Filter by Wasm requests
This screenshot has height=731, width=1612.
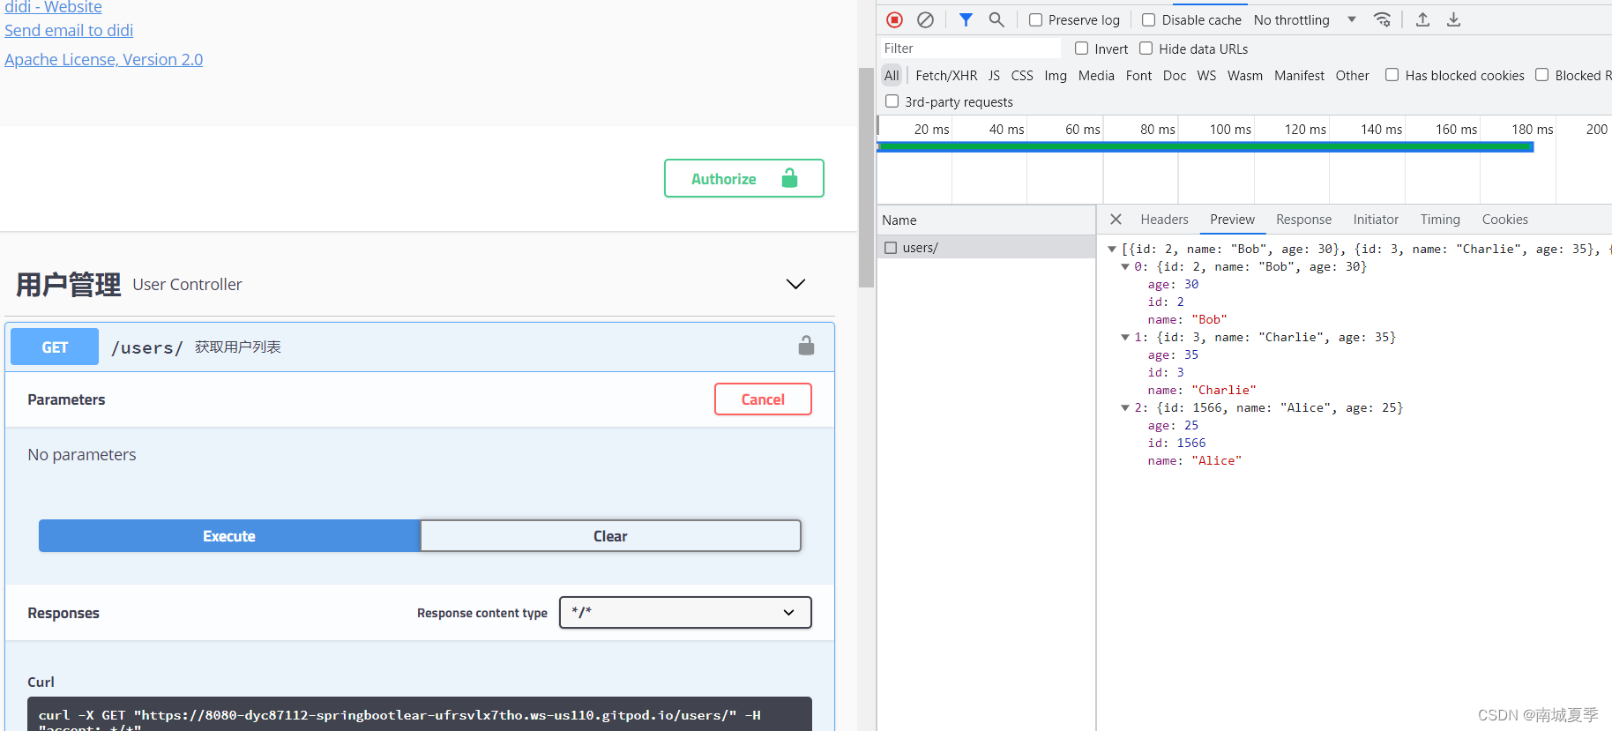1245,76
